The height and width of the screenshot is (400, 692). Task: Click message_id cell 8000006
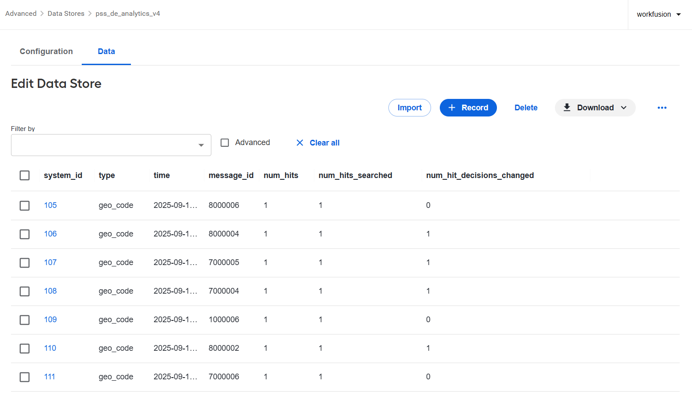point(224,205)
